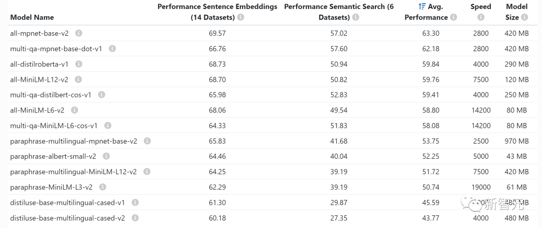This screenshot has width=542, height=228.
Task: Select the distiluse-base-multilingual-cased-v2 model name
Action: click(67, 218)
